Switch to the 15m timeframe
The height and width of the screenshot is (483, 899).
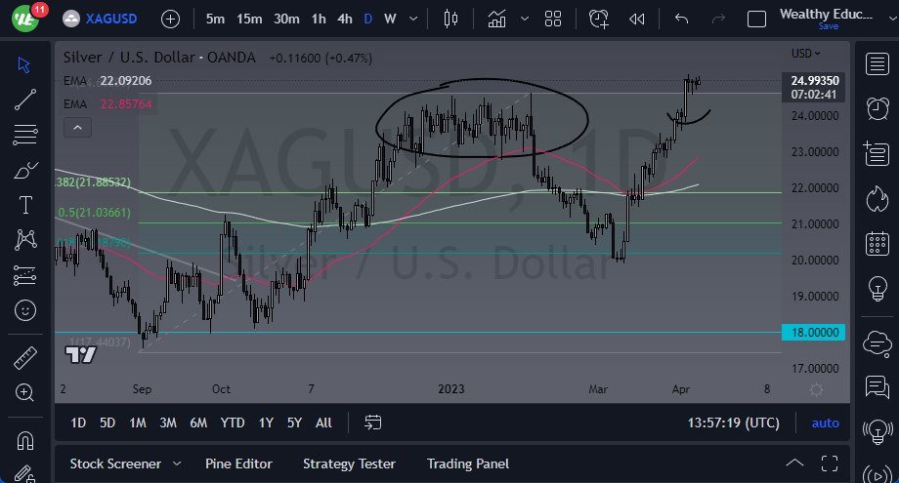pos(249,19)
